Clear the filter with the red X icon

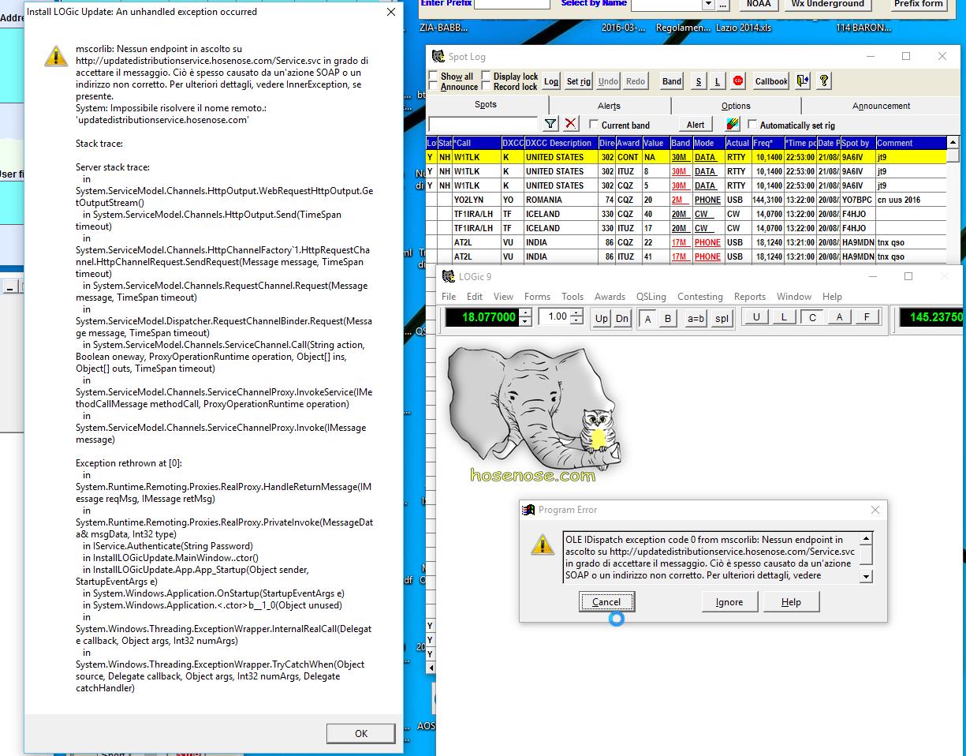571,124
